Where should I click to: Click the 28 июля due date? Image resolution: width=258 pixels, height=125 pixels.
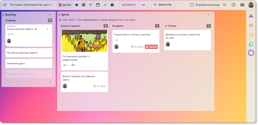pyautogui.click(x=137, y=47)
